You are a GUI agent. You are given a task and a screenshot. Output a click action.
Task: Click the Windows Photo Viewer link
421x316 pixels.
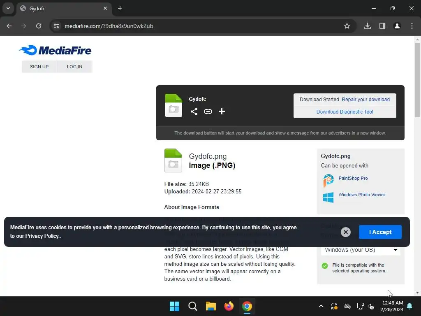coord(362,195)
